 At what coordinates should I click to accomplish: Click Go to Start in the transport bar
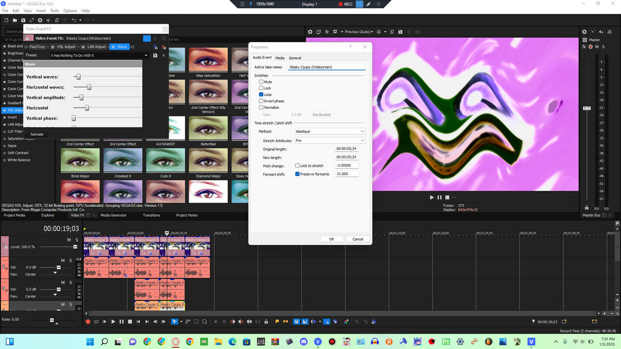click(x=138, y=322)
